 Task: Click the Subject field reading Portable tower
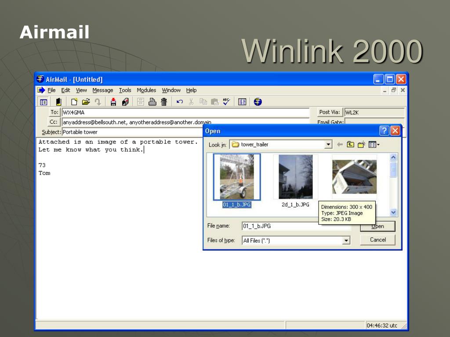(x=133, y=132)
